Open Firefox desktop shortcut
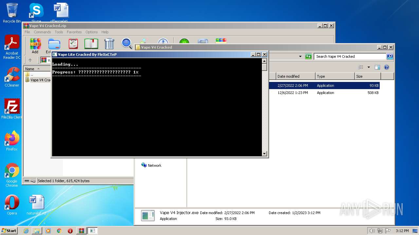Screen dimensions: 419x235 pos(12,141)
